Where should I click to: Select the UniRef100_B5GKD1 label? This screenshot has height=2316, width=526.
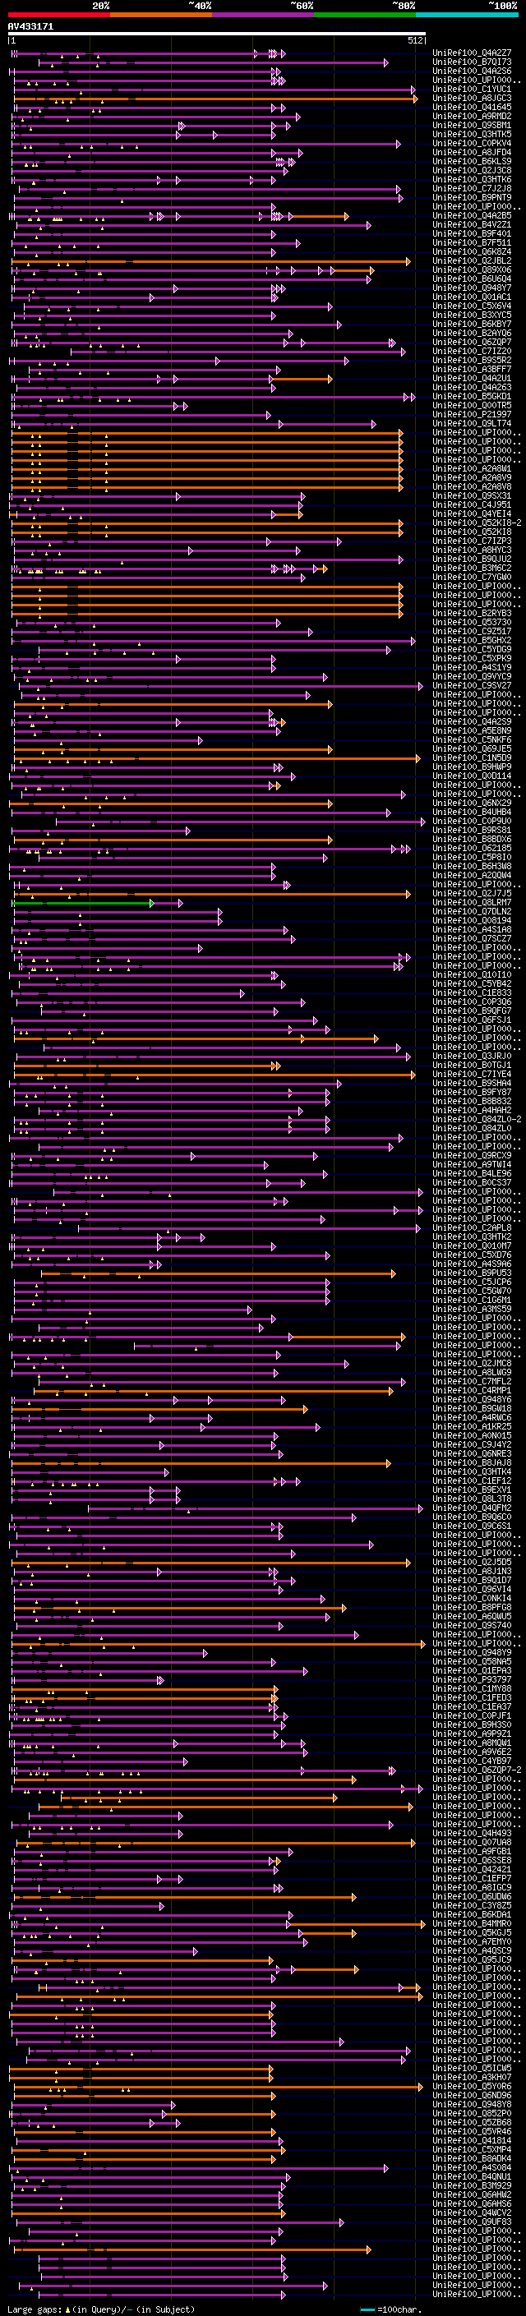472,397
